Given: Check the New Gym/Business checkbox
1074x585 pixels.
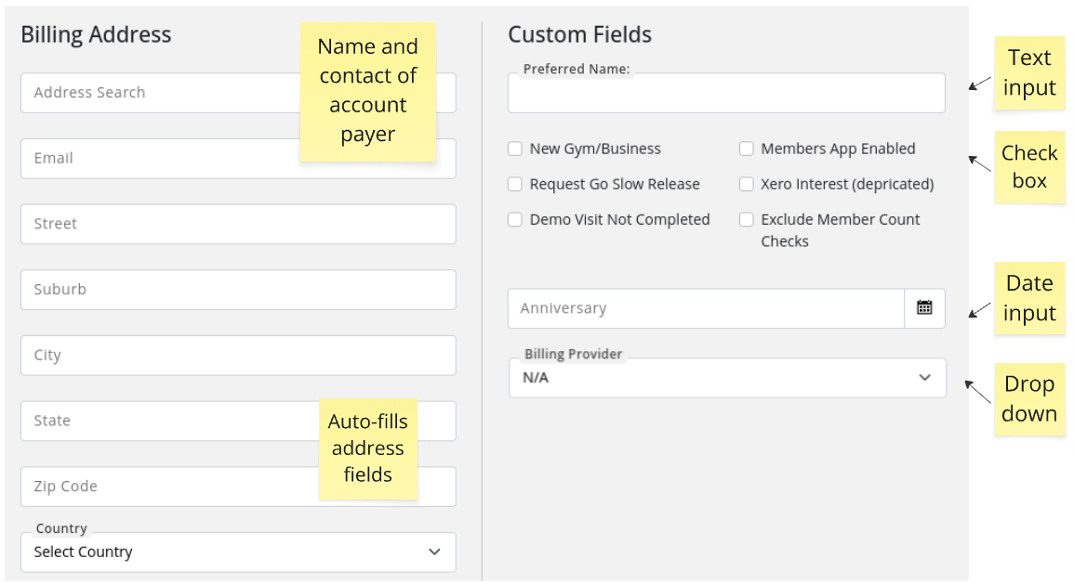Looking at the screenshot, I should (x=515, y=149).
